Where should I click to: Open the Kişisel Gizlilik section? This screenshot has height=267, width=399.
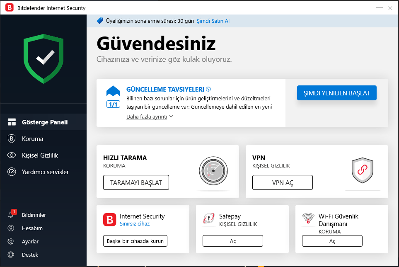(x=44, y=155)
